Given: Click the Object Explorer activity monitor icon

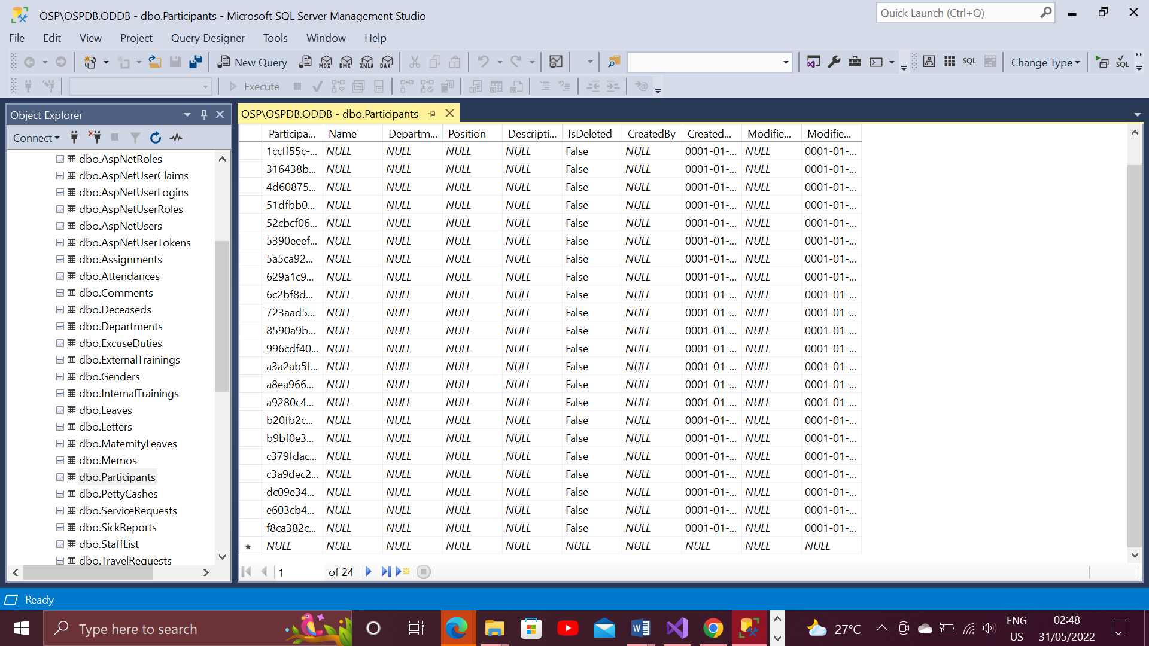Looking at the screenshot, I should (176, 138).
